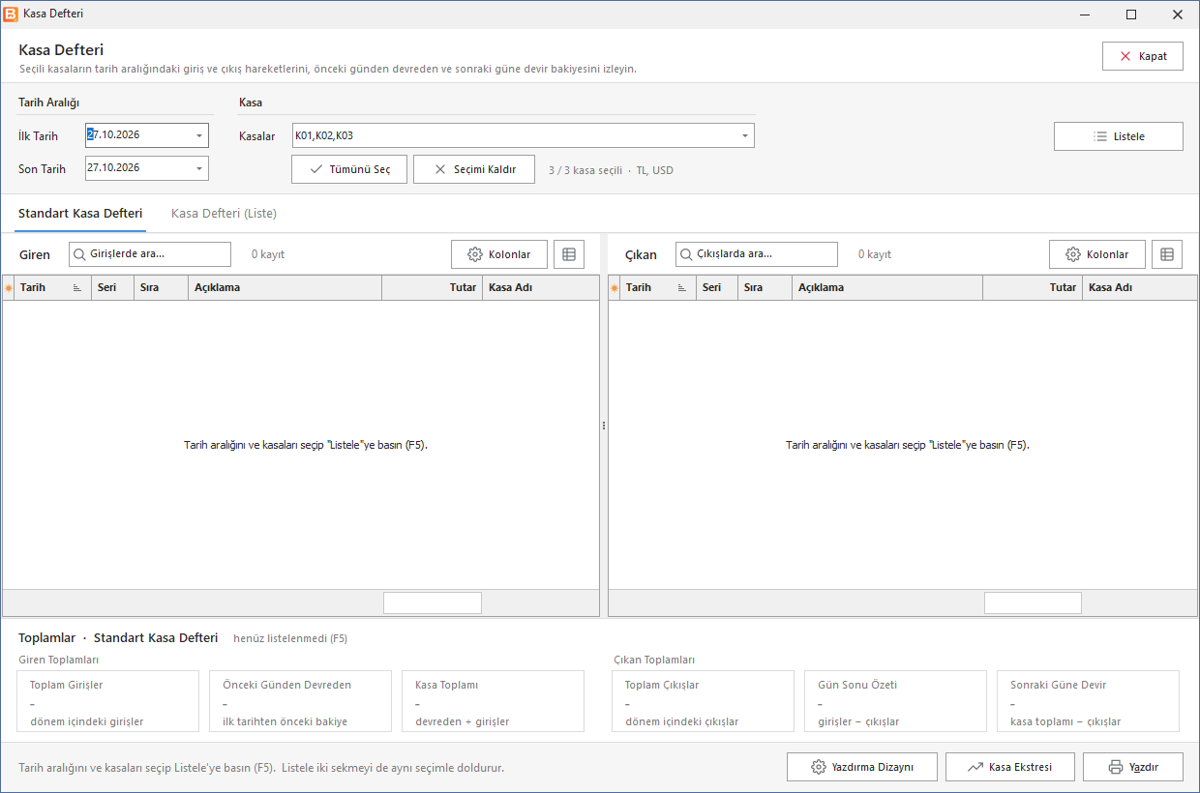Click the Kasa Defteri app icon in title bar
Screen dimensions: 1200x793
click(x=11, y=15)
